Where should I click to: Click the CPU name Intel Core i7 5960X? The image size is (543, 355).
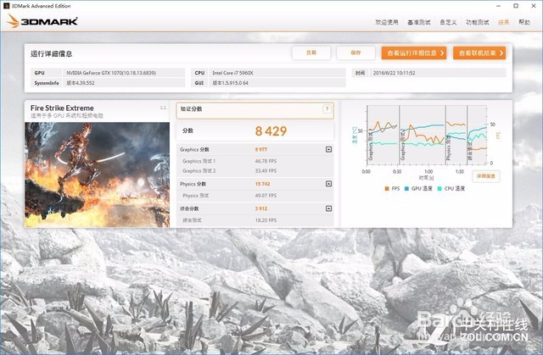pos(232,73)
